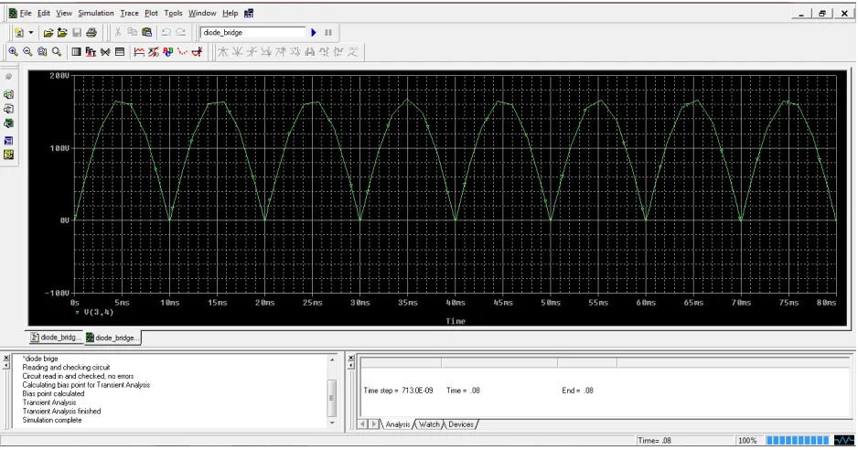
Task: Select the diode_bridge waveform plot tab
Action: coord(113,337)
